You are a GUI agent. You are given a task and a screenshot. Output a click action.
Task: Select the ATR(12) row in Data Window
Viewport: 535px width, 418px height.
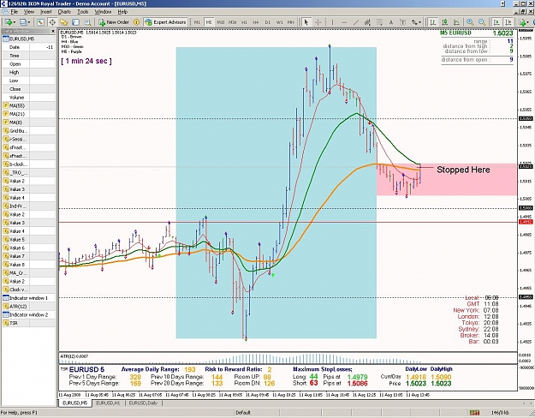(x=28, y=307)
